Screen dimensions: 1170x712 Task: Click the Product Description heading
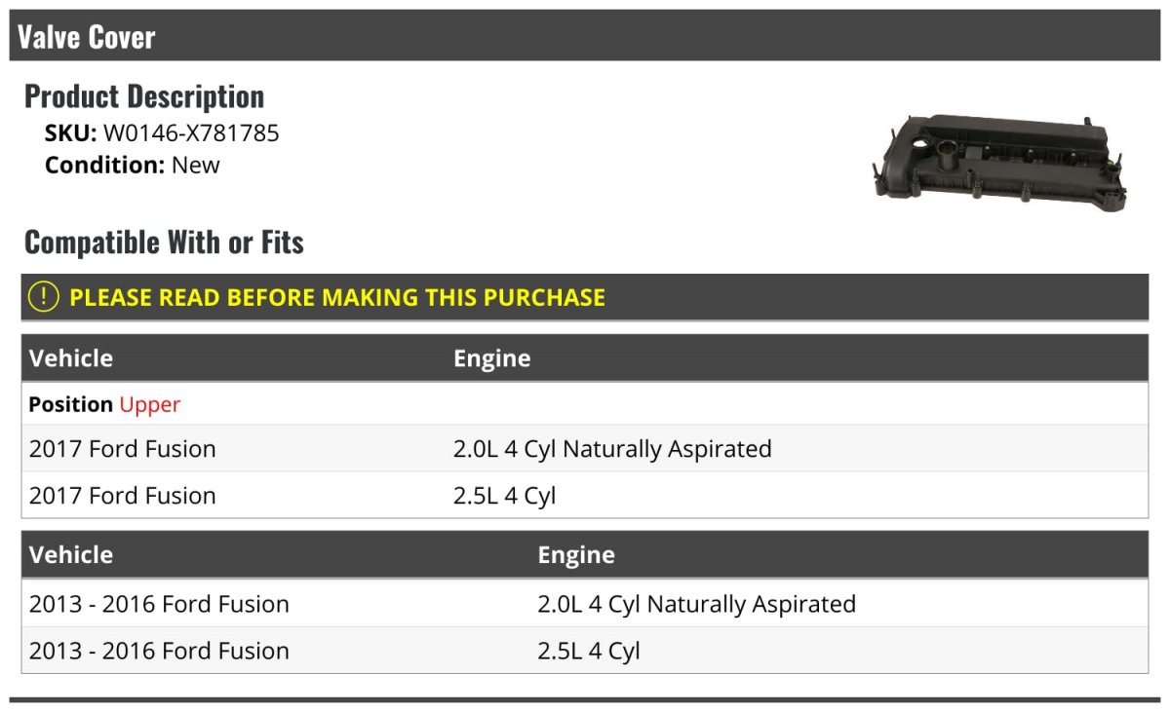(x=144, y=96)
